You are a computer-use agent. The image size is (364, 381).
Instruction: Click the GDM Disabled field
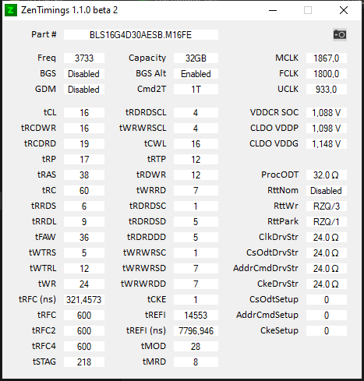click(x=84, y=90)
